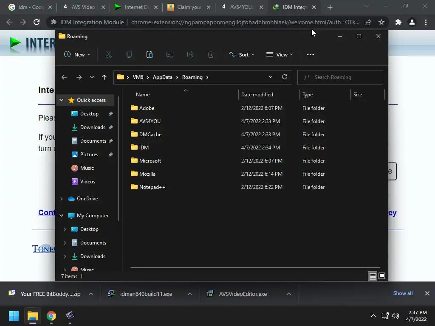This screenshot has height=326, width=435.
Task: Switch to details view layout icon
Action: 373,276
